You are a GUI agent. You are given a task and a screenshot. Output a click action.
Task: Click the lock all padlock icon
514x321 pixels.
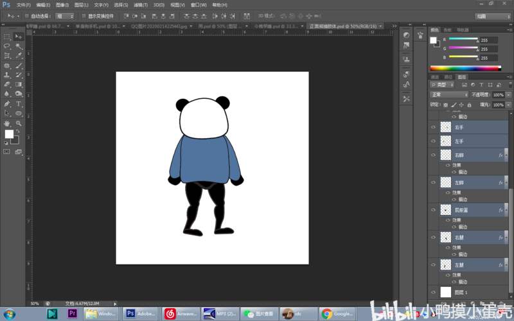(x=469, y=105)
